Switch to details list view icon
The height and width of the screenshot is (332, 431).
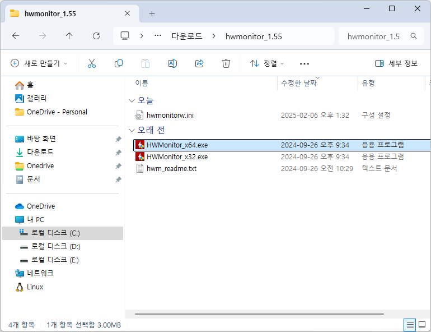pos(410,325)
